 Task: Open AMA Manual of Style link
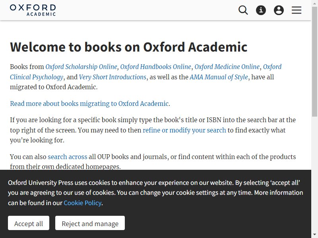click(x=219, y=77)
